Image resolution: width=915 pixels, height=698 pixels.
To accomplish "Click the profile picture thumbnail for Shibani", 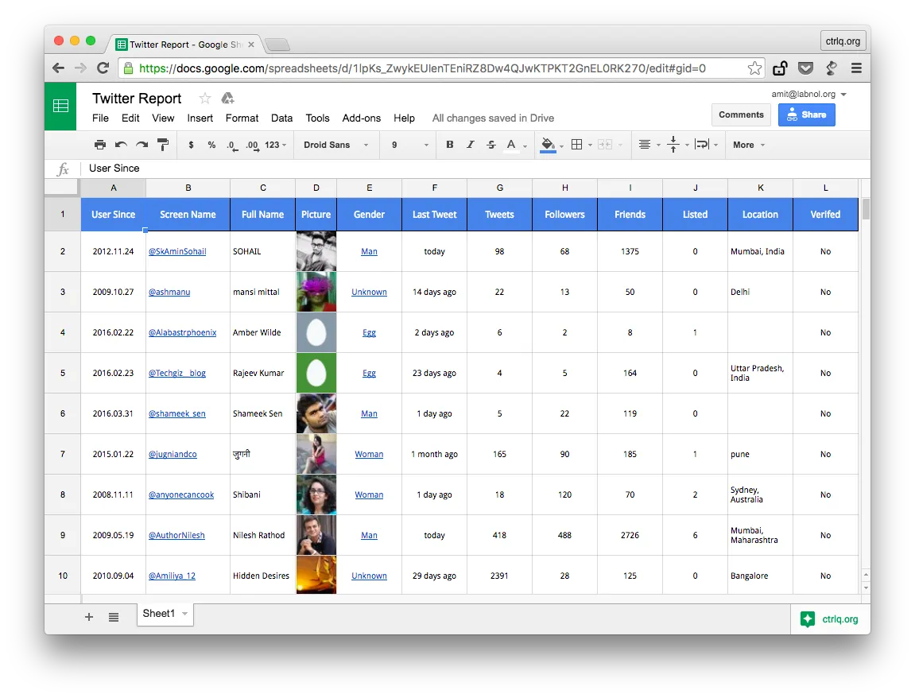I will tap(316, 494).
